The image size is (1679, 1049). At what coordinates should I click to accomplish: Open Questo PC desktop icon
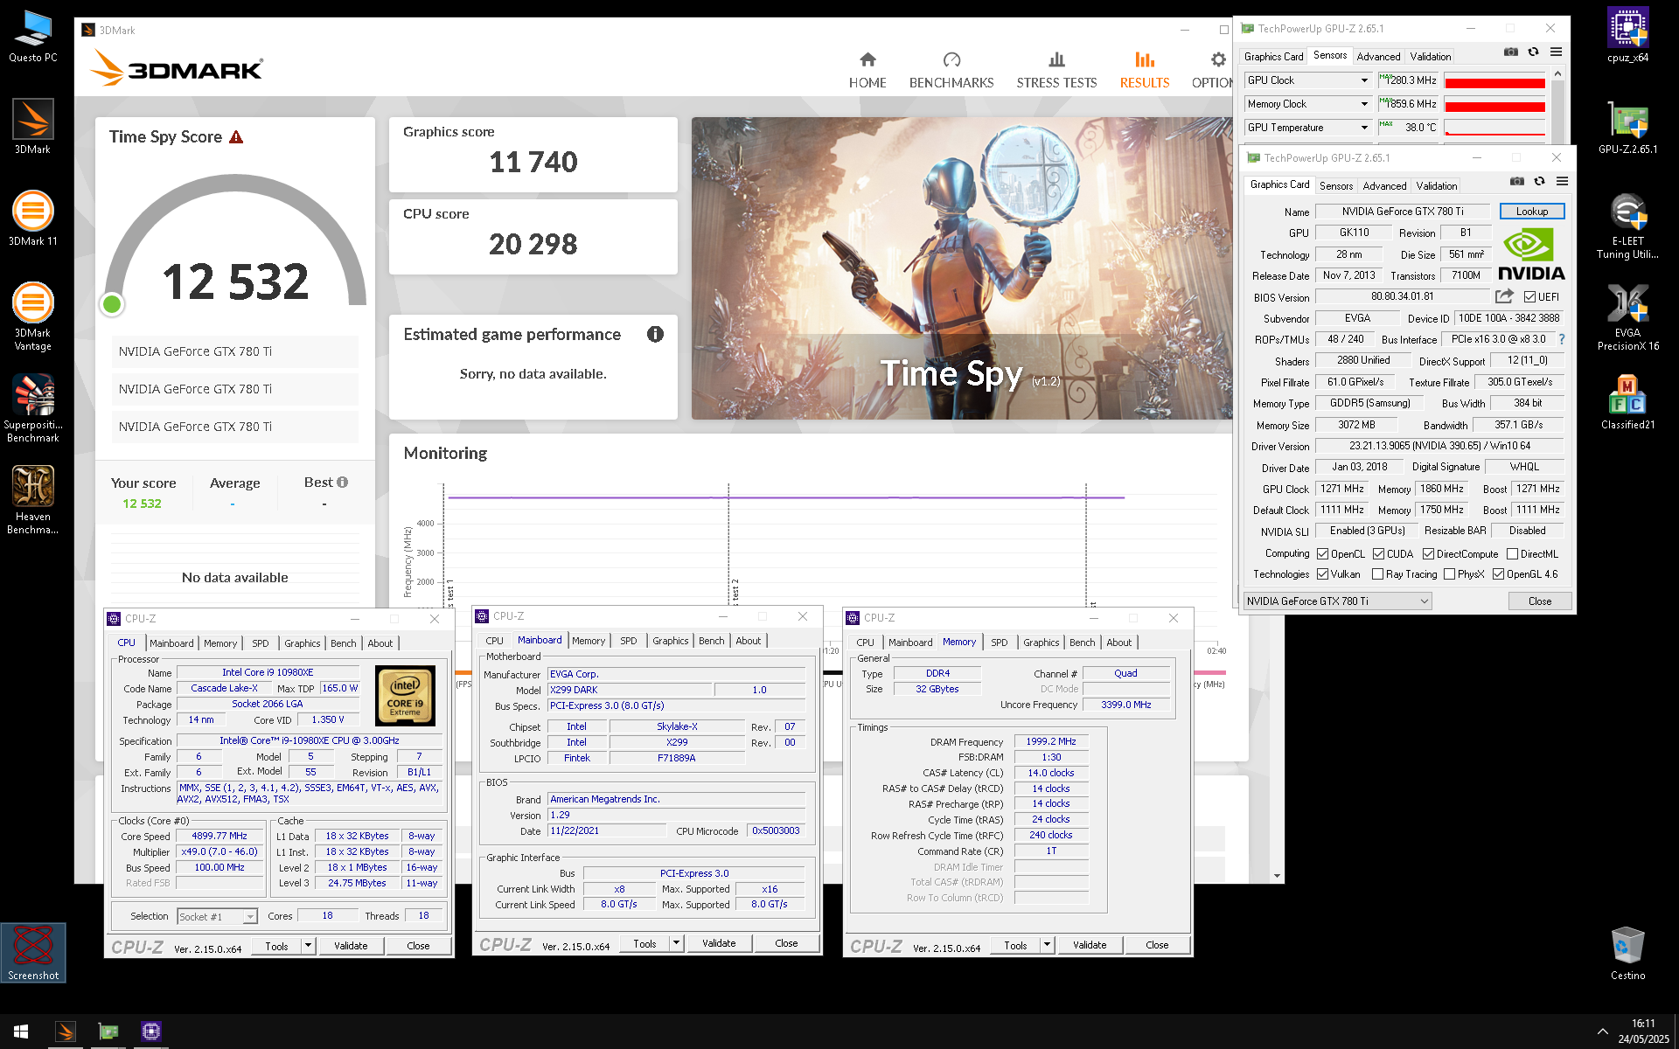click(32, 37)
